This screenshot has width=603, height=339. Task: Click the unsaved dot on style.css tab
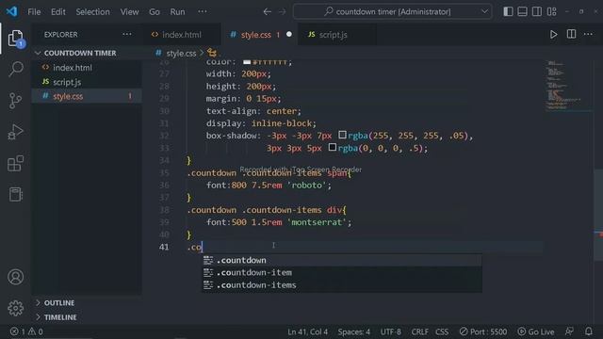(289, 34)
